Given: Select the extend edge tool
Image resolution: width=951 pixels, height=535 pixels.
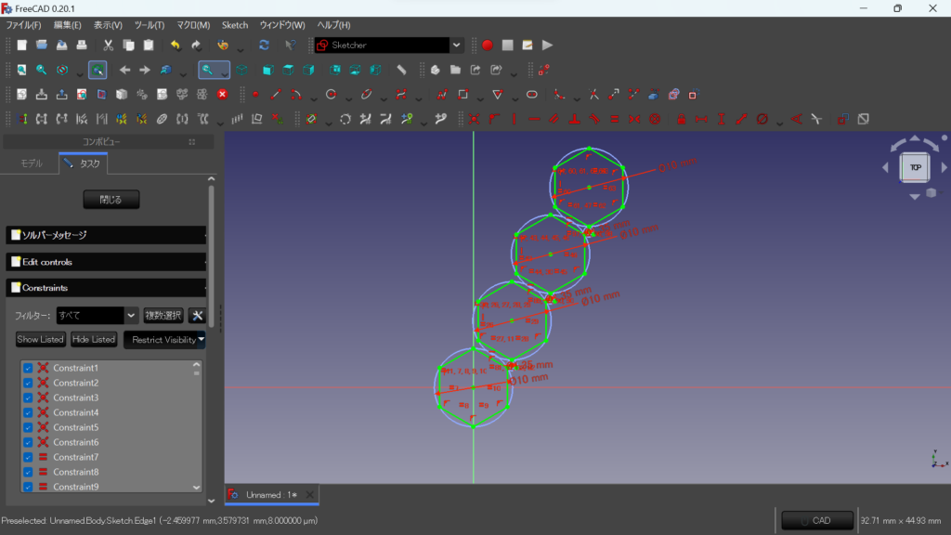Looking at the screenshot, I should coord(614,95).
